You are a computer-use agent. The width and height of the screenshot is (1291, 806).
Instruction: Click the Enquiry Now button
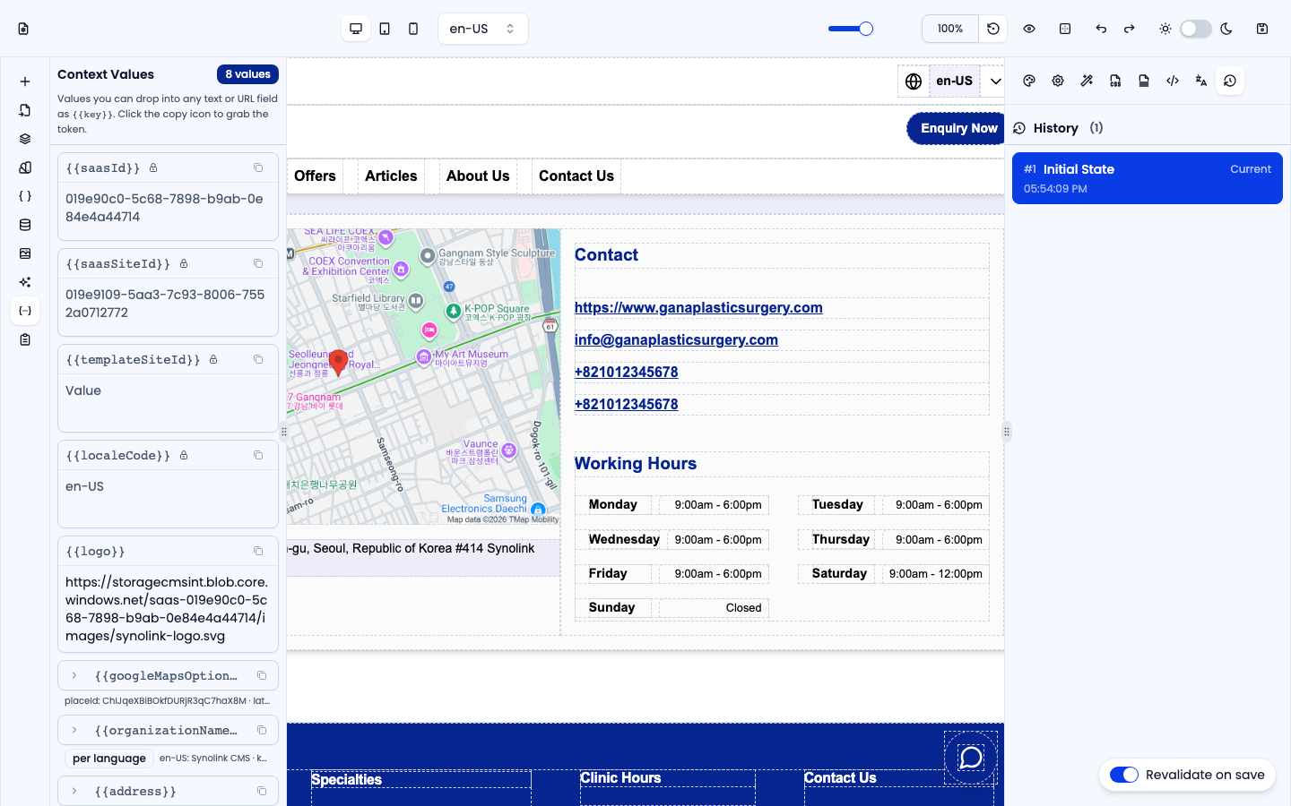pyautogui.click(x=957, y=128)
